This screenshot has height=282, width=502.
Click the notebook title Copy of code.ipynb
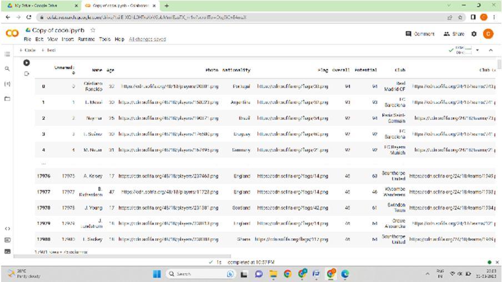tap(58, 30)
